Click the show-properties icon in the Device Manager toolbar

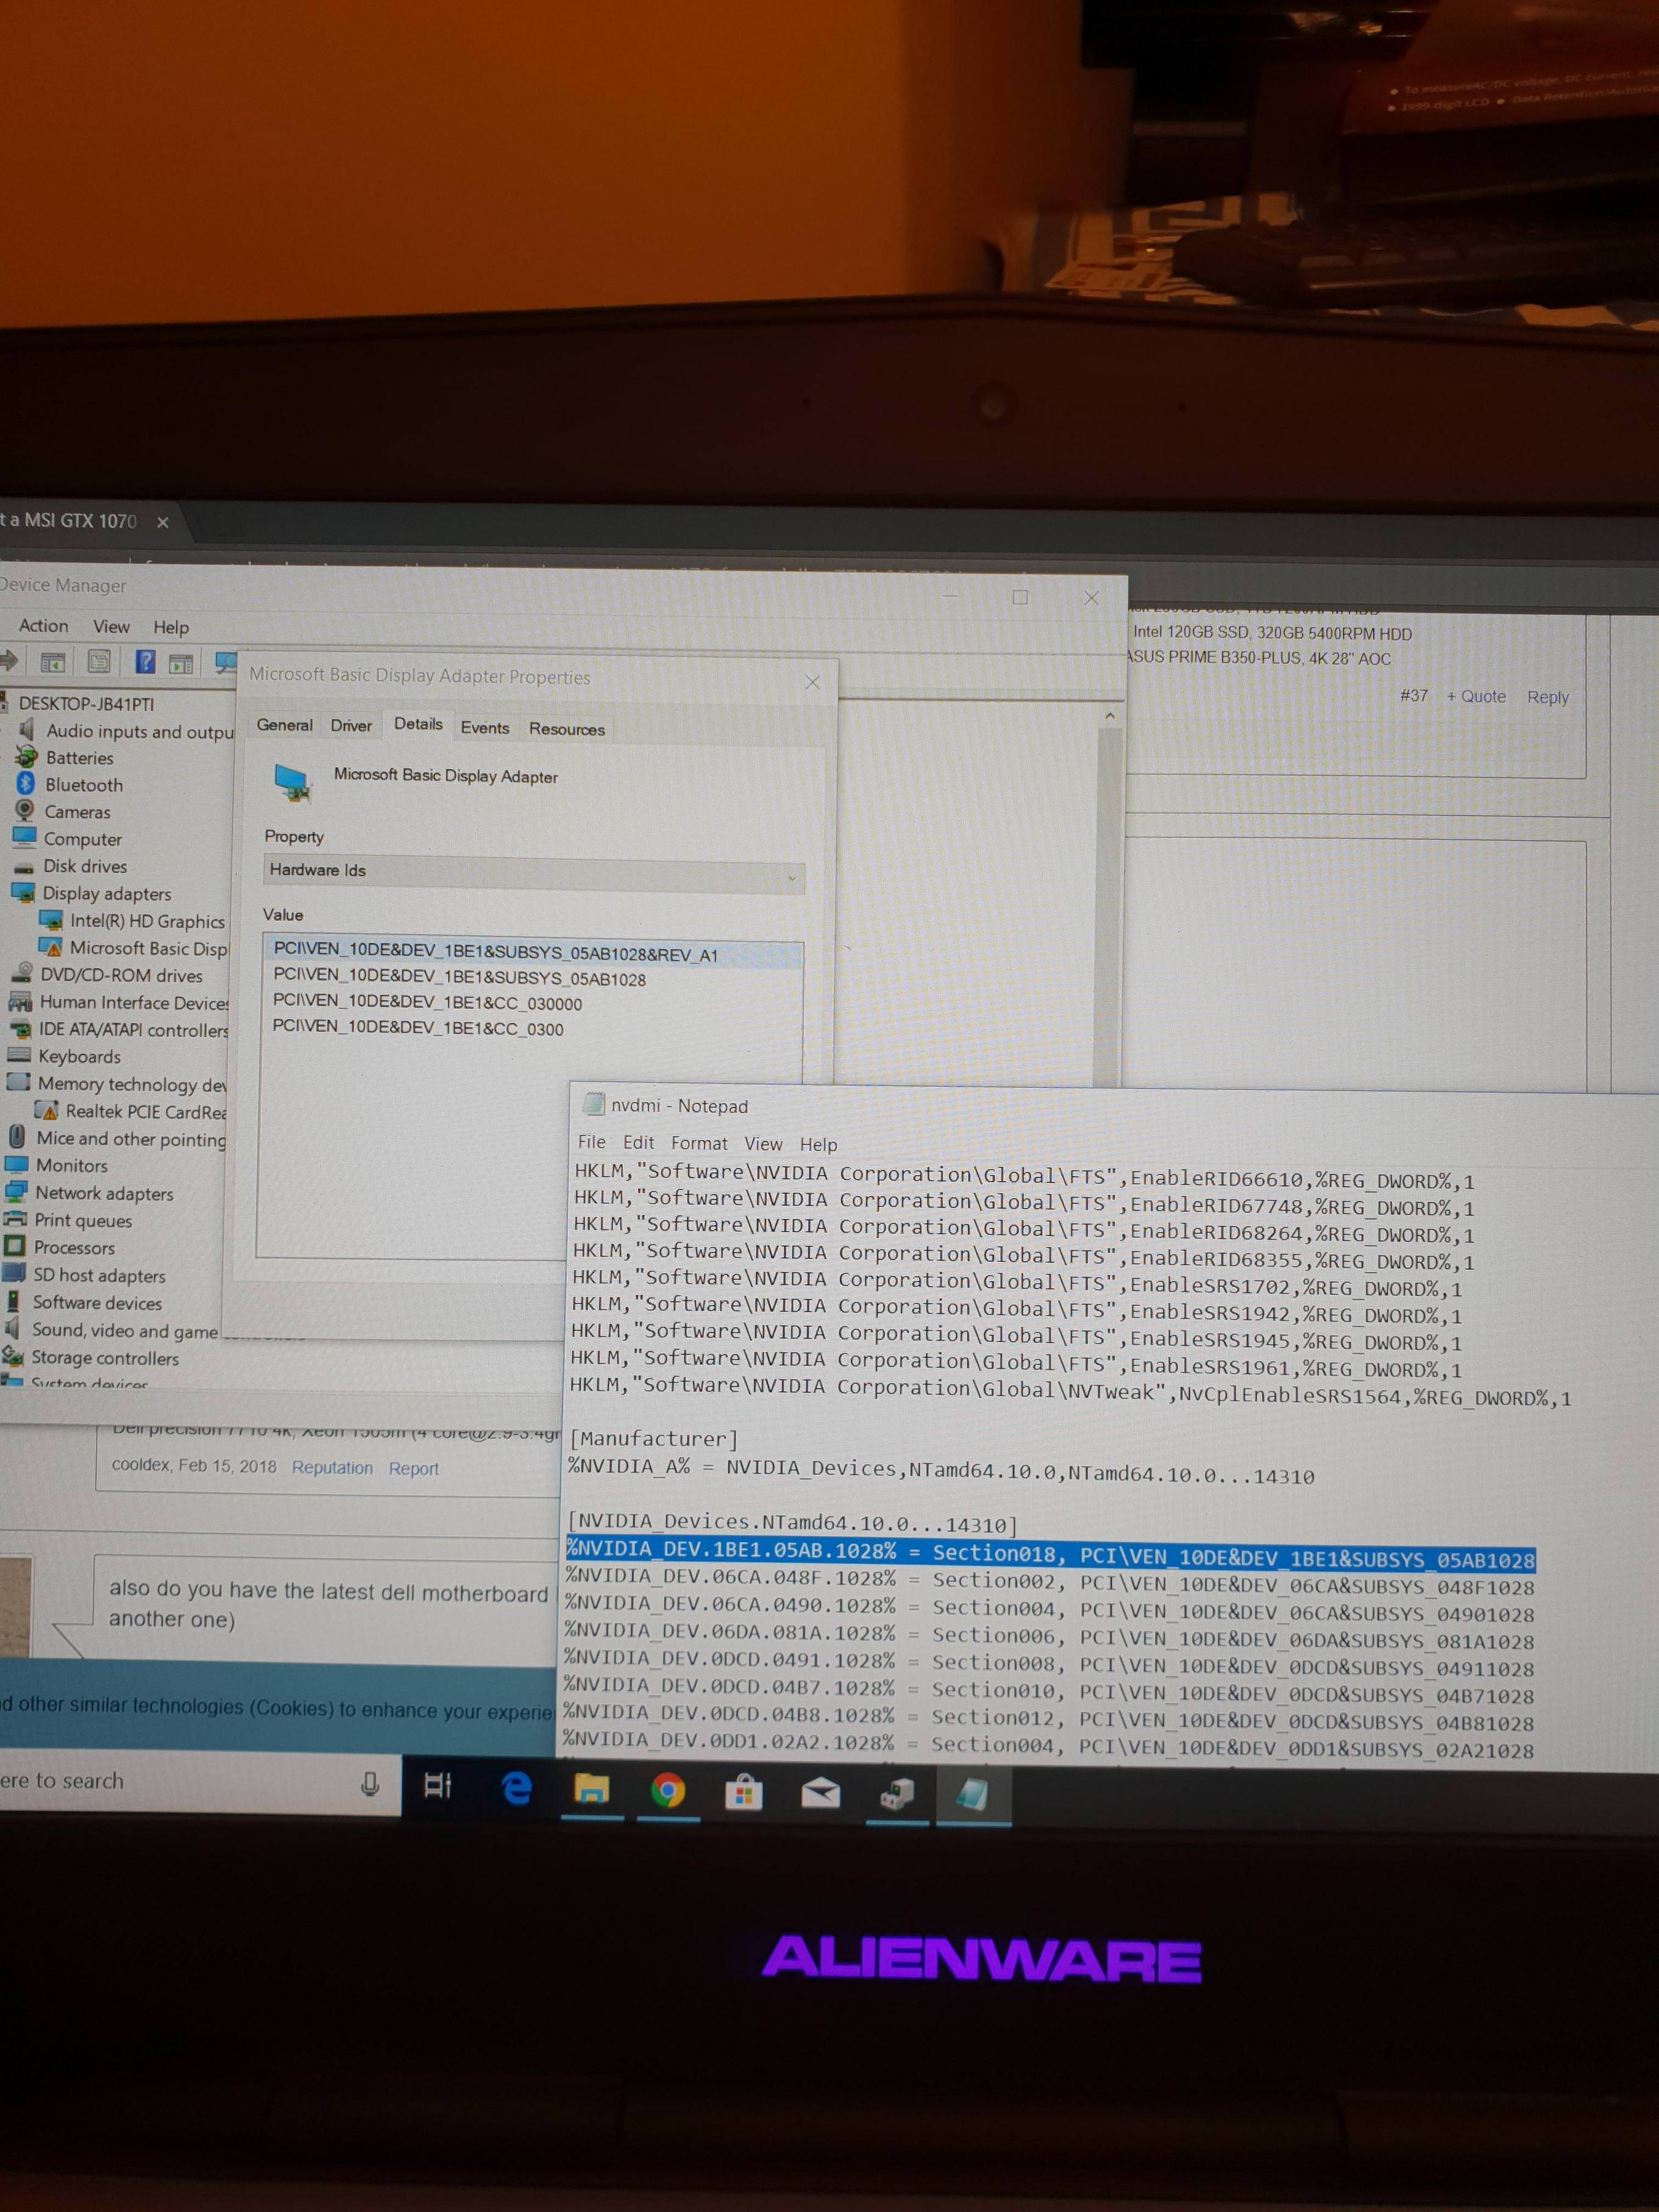click(99, 661)
